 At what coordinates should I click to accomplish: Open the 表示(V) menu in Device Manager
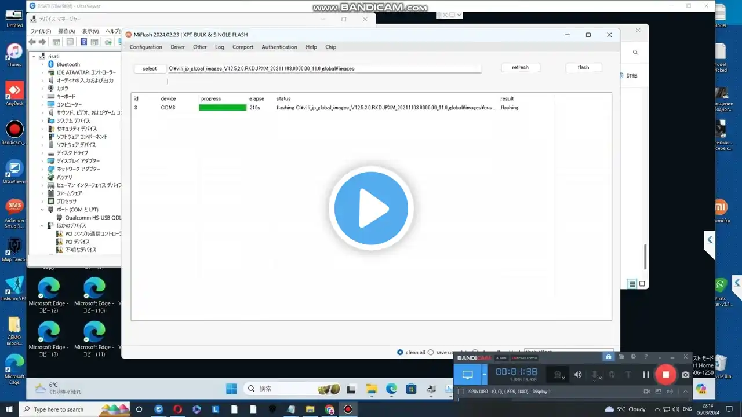point(90,31)
